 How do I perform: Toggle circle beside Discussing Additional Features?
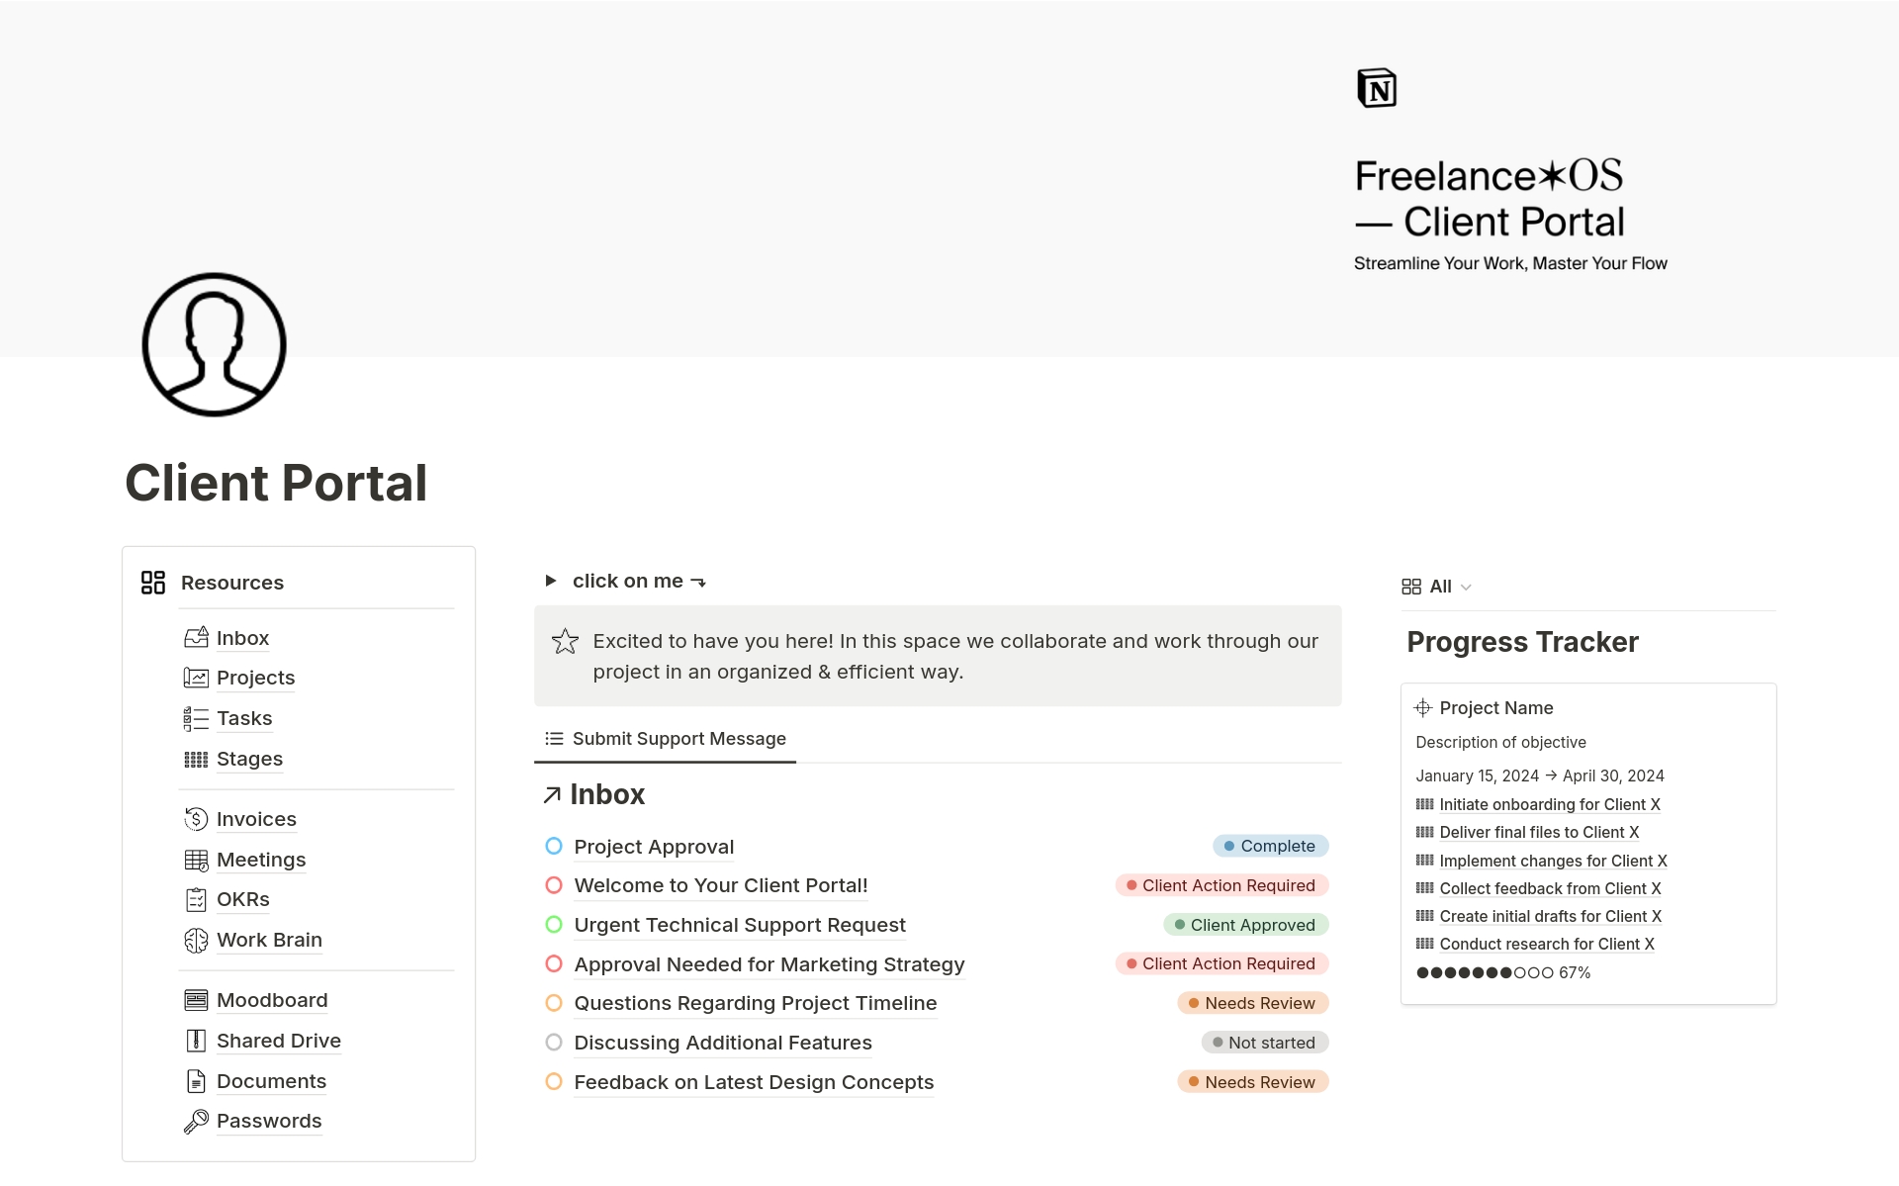(x=554, y=1043)
